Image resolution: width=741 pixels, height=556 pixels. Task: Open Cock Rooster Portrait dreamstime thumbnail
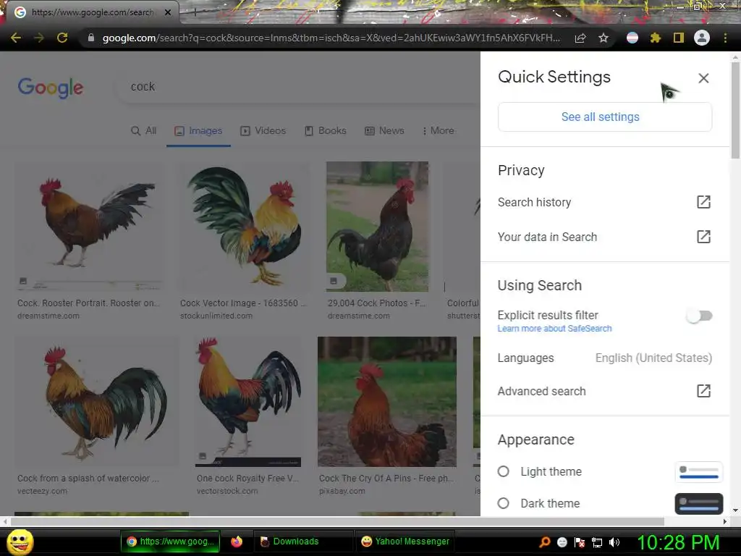click(89, 226)
